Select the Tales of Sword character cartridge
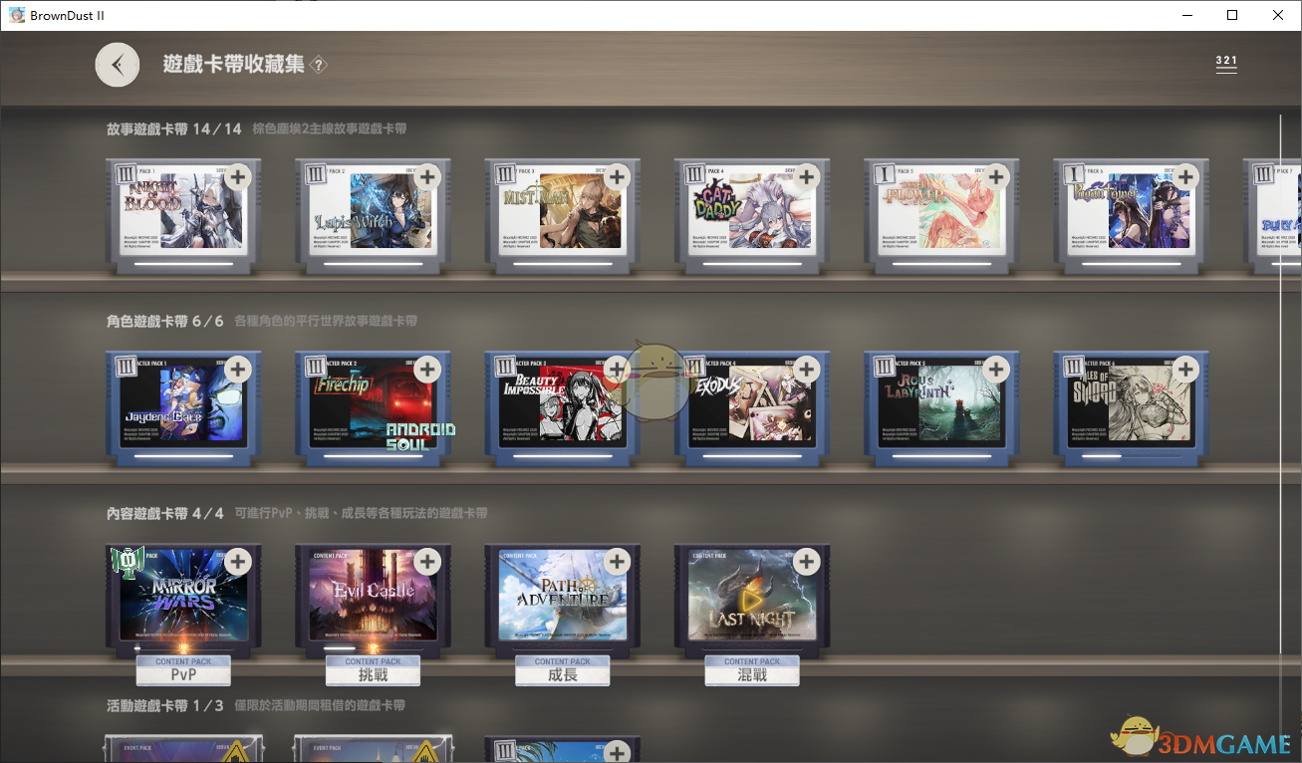This screenshot has height=763, width=1302. coord(1131,407)
